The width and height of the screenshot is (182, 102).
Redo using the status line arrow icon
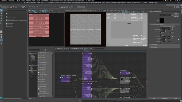point(17,7)
